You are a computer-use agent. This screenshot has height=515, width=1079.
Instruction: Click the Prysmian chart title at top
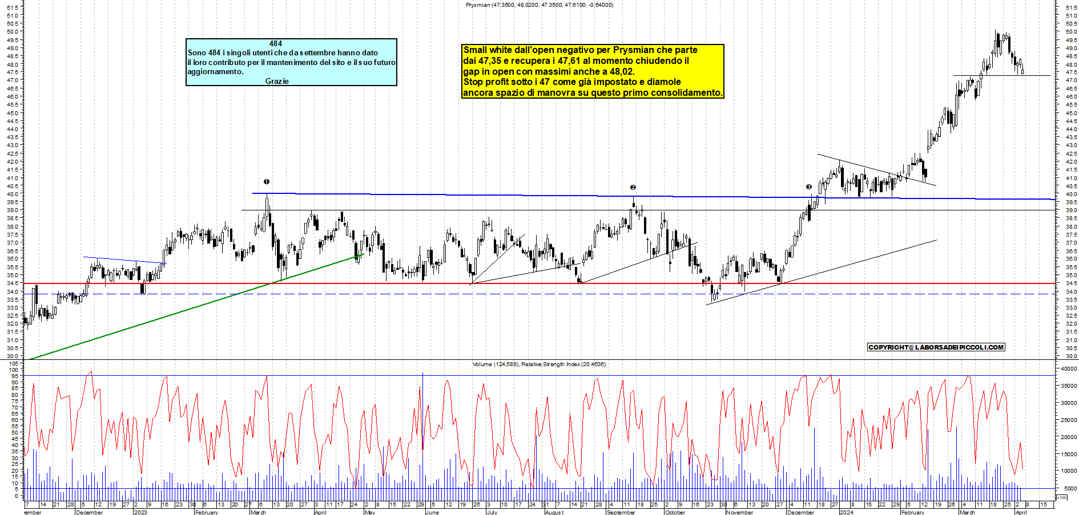[x=539, y=5]
